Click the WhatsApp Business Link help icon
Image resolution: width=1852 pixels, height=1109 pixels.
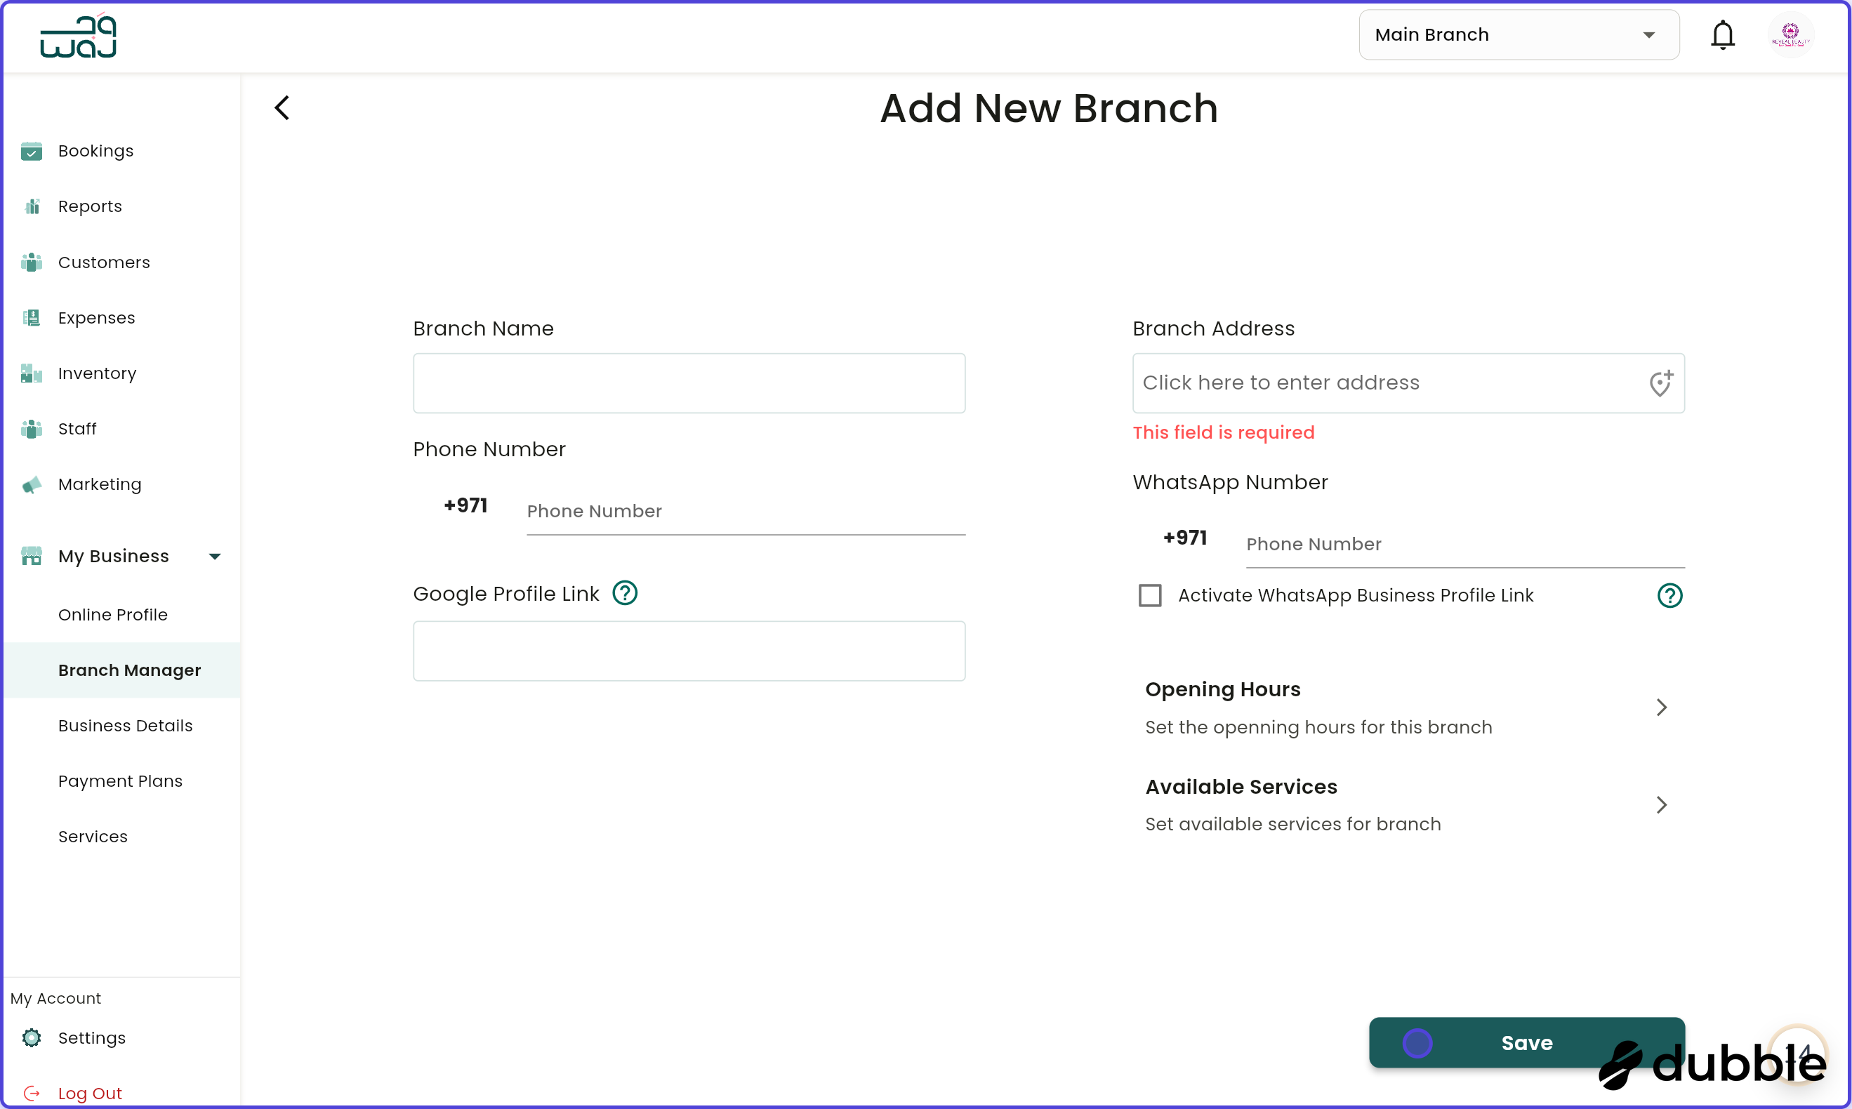(1671, 595)
